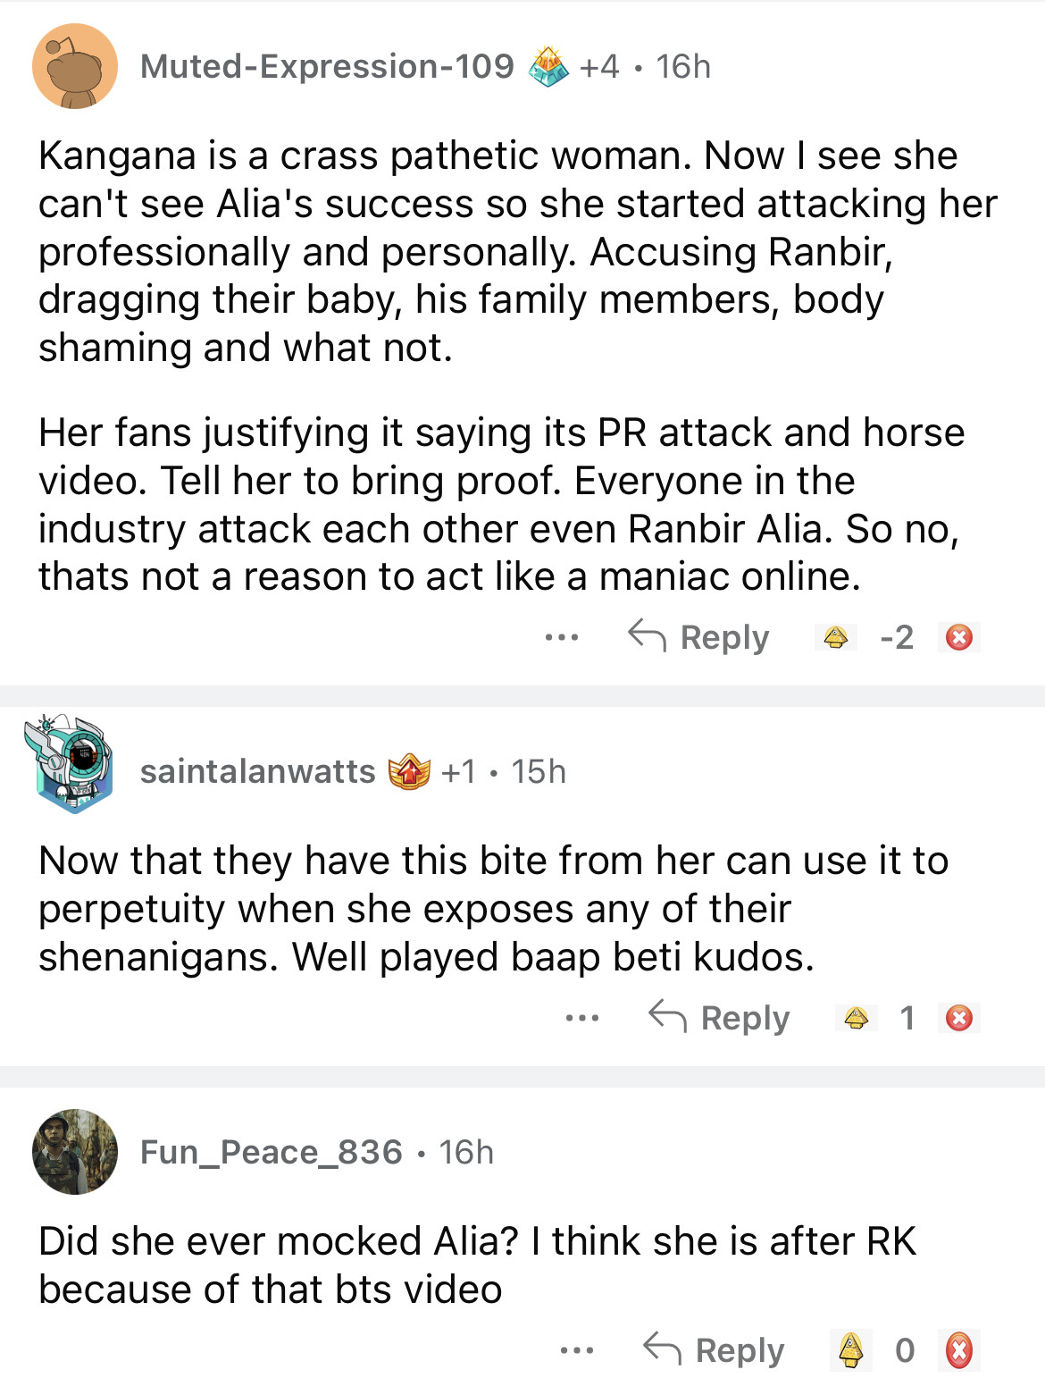1045x1378 pixels.
Task: Open more options on Fun_Peace_836's comment
Action: click(x=577, y=1349)
